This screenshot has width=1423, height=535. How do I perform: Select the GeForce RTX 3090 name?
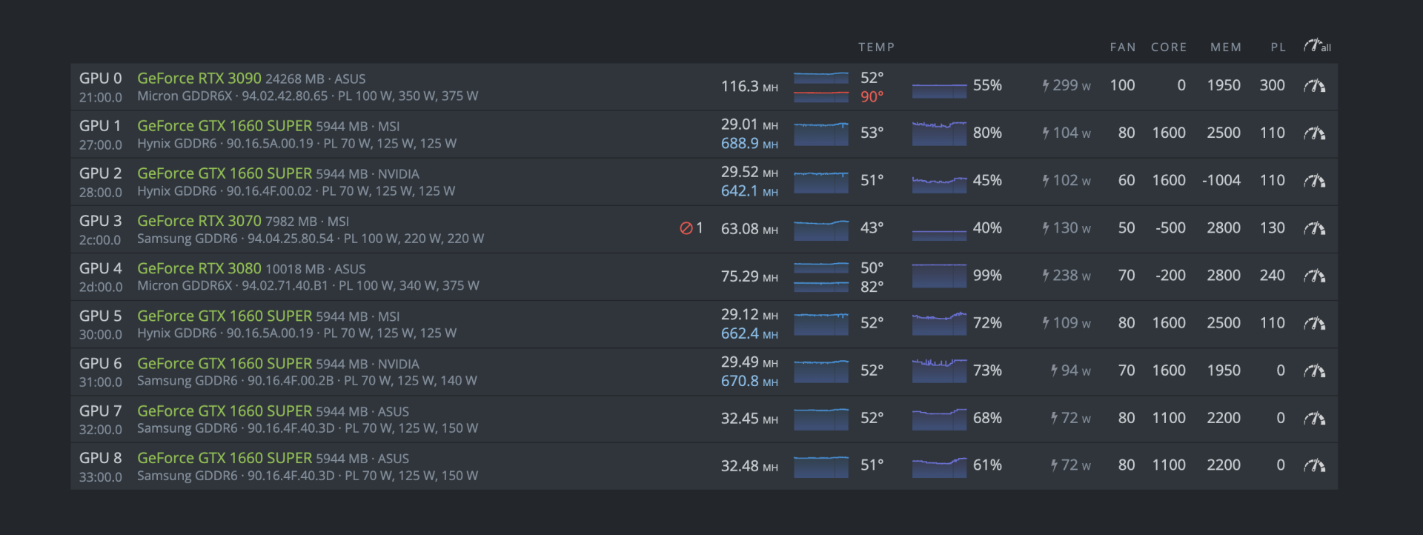click(199, 79)
